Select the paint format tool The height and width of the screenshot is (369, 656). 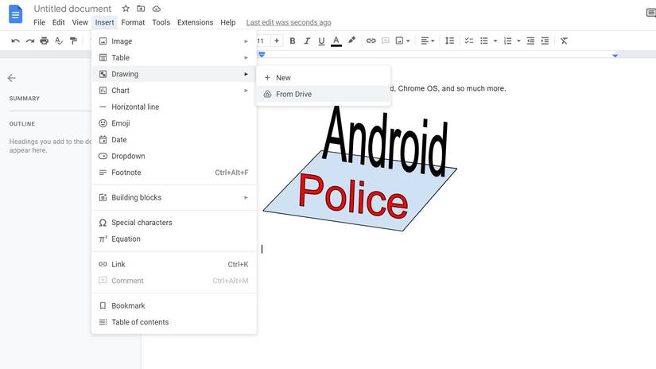point(73,41)
